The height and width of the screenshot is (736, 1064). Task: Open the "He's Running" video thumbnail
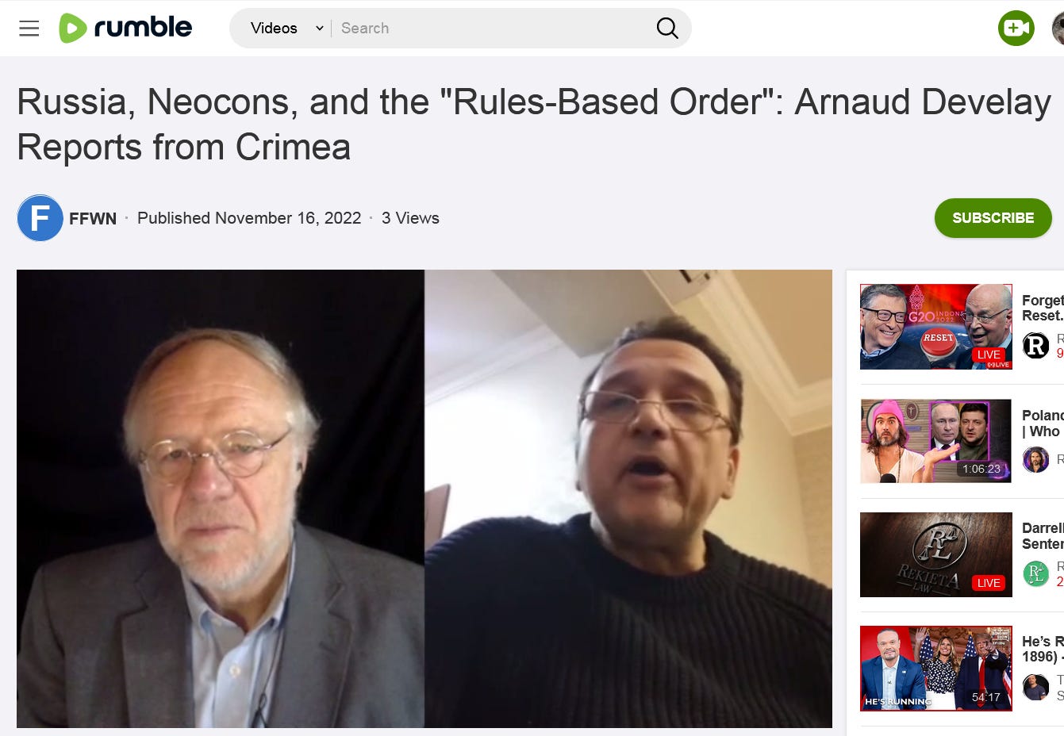tap(936, 669)
